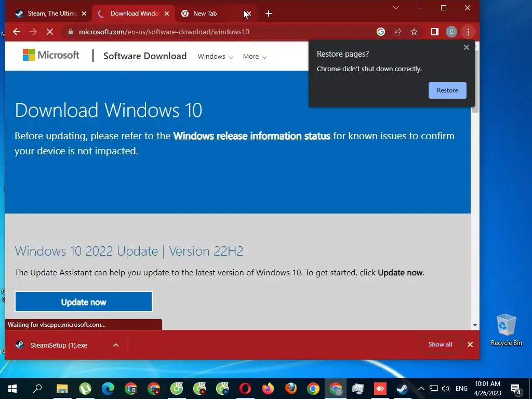Open File Explorer from the taskbar

pos(62,389)
